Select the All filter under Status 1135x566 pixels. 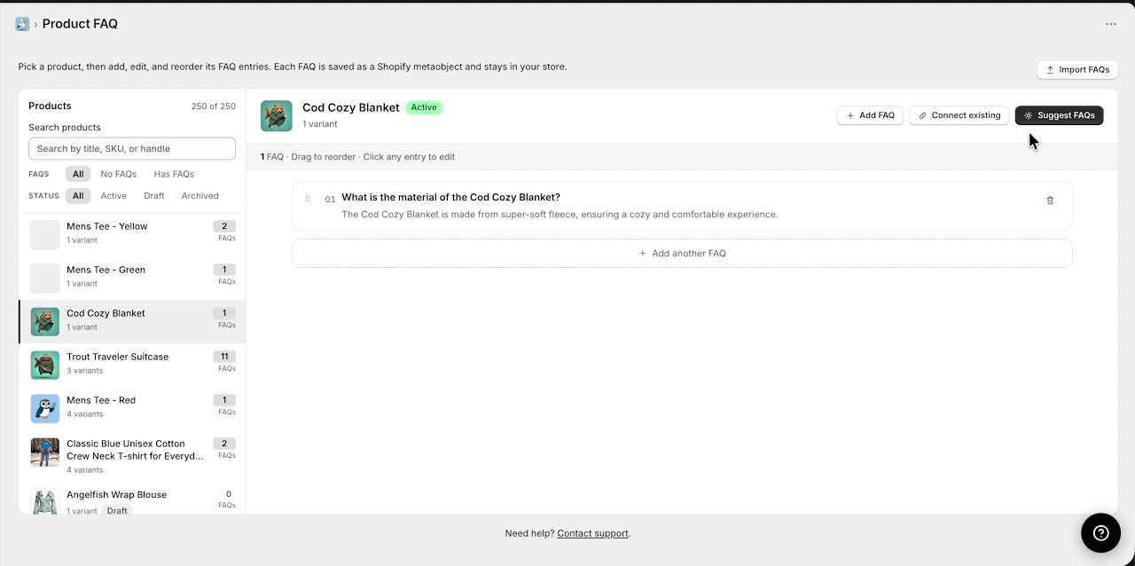pos(78,196)
